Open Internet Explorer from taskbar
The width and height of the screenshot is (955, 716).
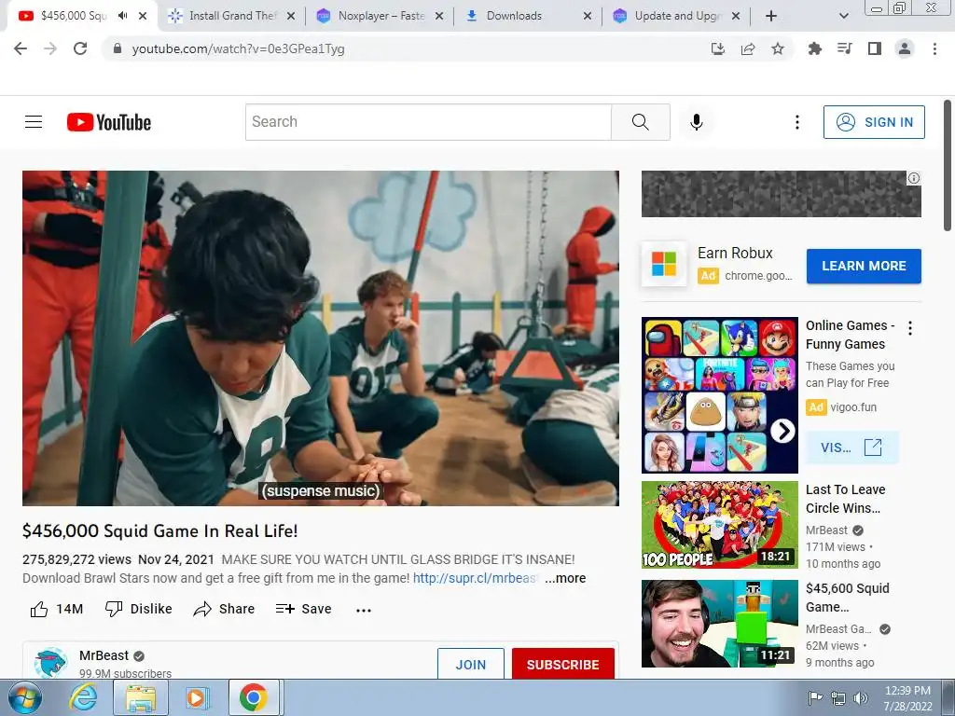click(82, 697)
